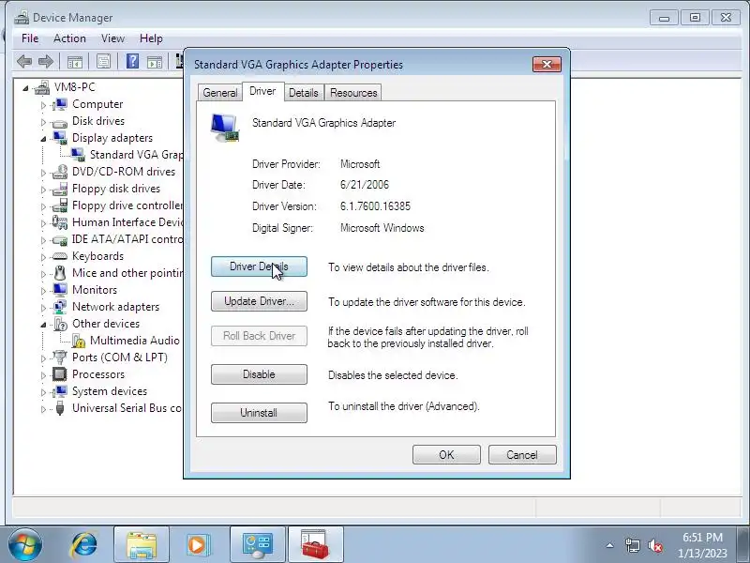This screenshot has width=750, height=563.
Task: Click the network icon in system tray
Action: (x=632, y=545)
